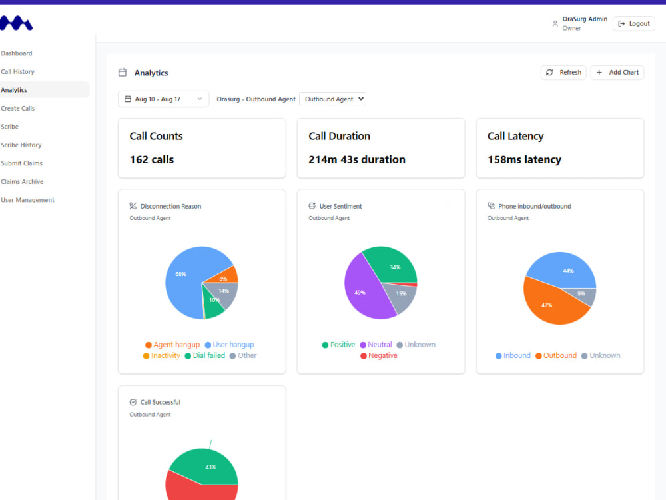The width and height of the screenshot is (666, 500).
Task: Click the logout arrow icon
Action: pos(621,24)
